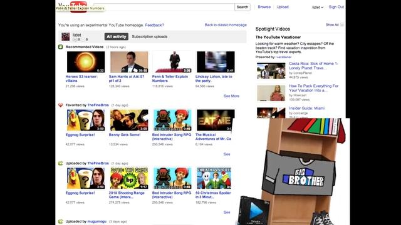Viewport: 401px width, 225px height.
Task: Open the vacationer presenter link
Action: [x=284, y=57]
